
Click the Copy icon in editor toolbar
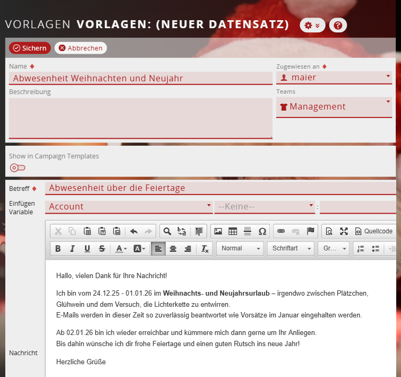[x=72, y=231]
